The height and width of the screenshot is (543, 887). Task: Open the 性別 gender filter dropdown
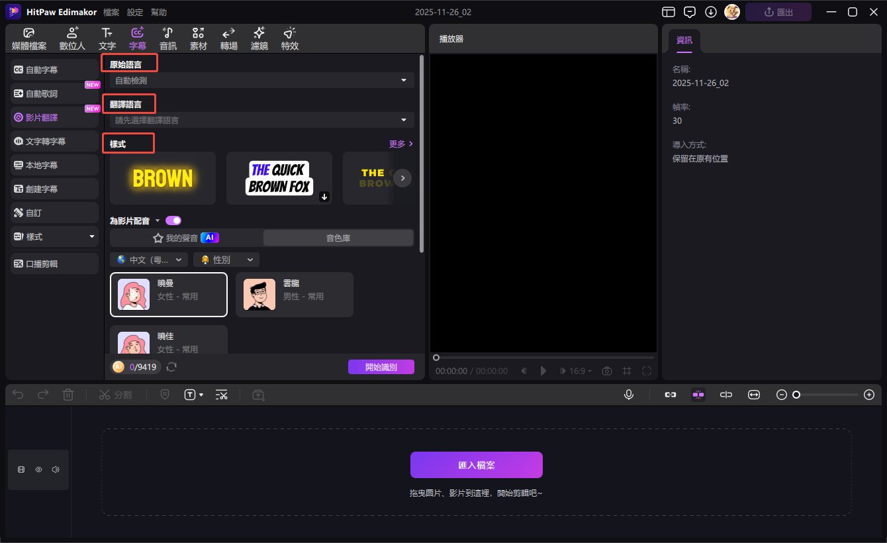tap(226, 260)
